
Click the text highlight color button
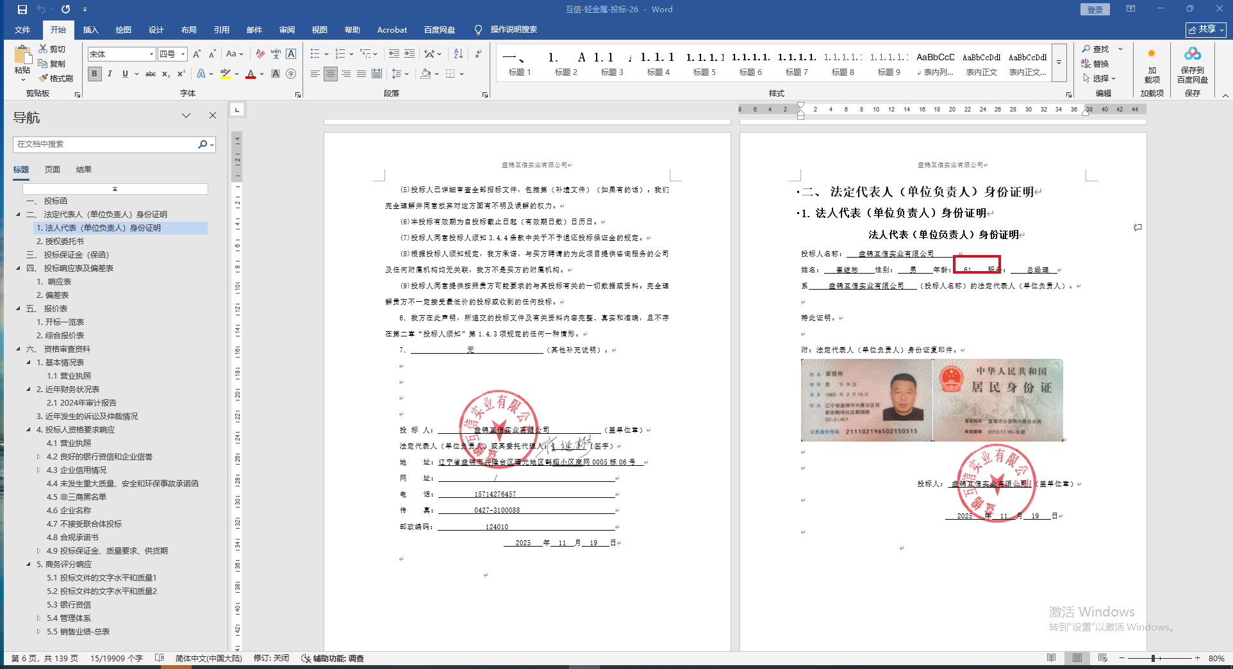(x=226, y=74)
